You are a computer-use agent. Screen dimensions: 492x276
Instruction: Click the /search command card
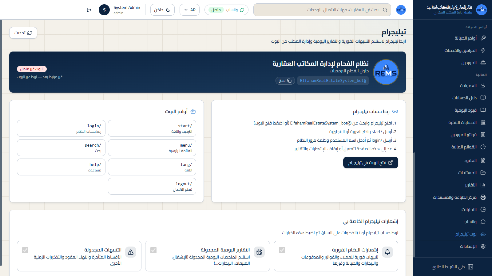pos(61,148)
